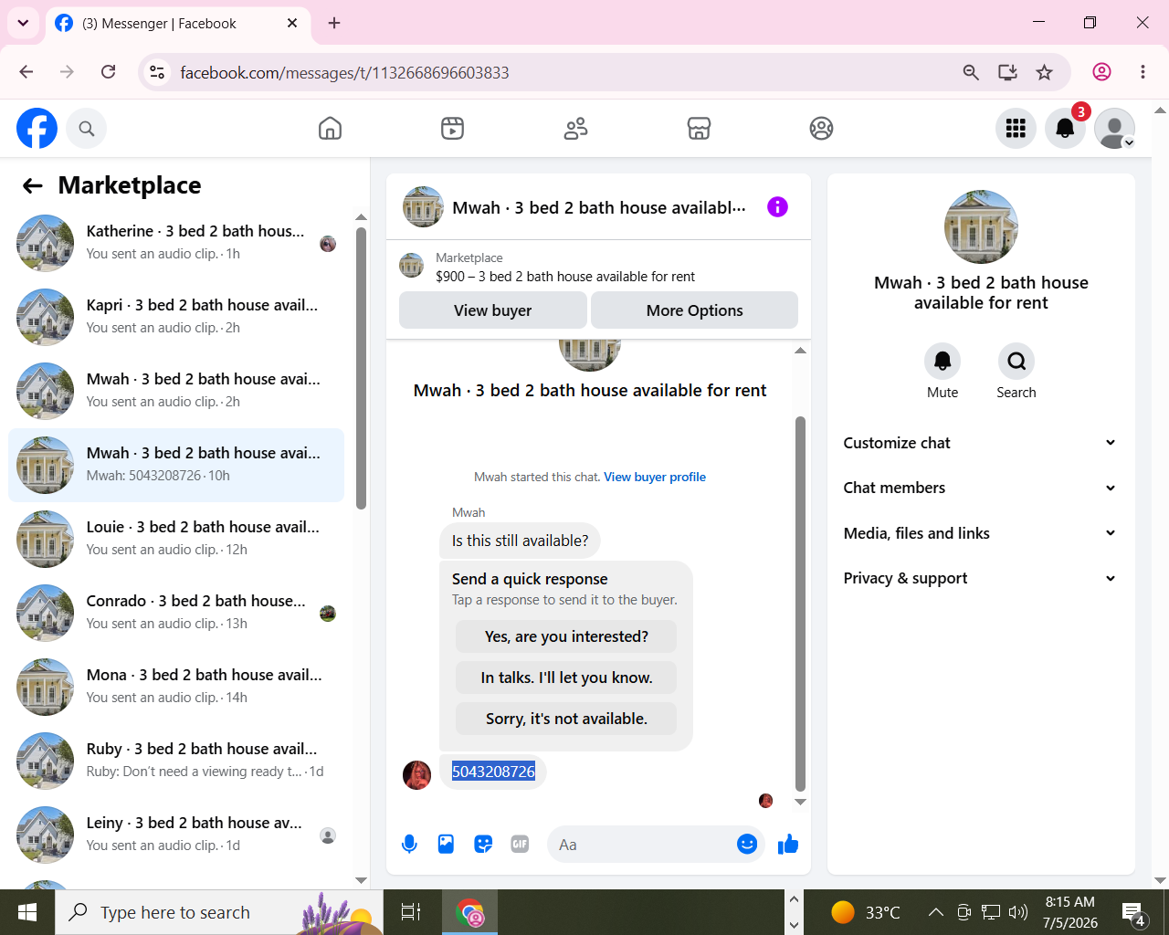Open Leiny's conversation
The height and width of the screenshot is (935, 1169).
click(176, 835)
